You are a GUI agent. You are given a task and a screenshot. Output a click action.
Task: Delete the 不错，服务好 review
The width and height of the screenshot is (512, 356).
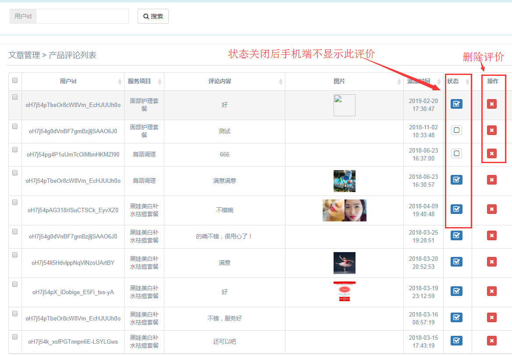[491, 317]
